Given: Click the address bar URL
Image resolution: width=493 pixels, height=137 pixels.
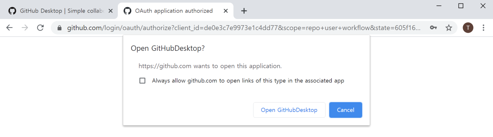Looking at the screenshot, I should click(244, 28).
